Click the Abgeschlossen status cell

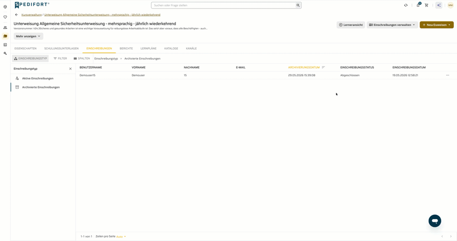[x=350, y=75]
